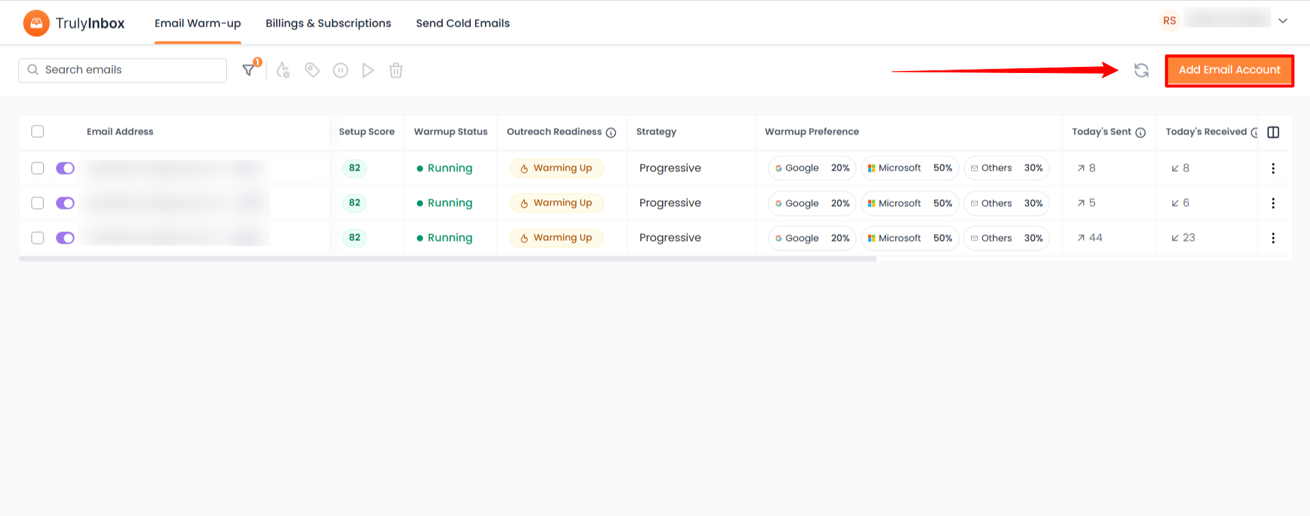Click the TrulyInbox logo link

pyautogui.click(x=74, y=23)
